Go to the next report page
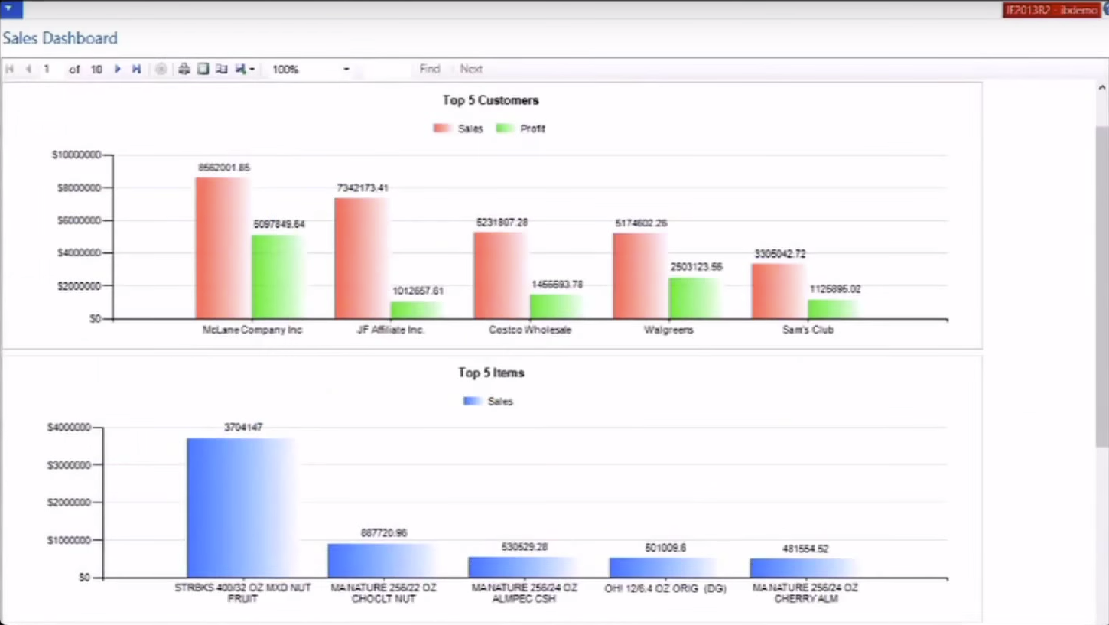Screen dimensions: 1109x625 coord(117,69)
